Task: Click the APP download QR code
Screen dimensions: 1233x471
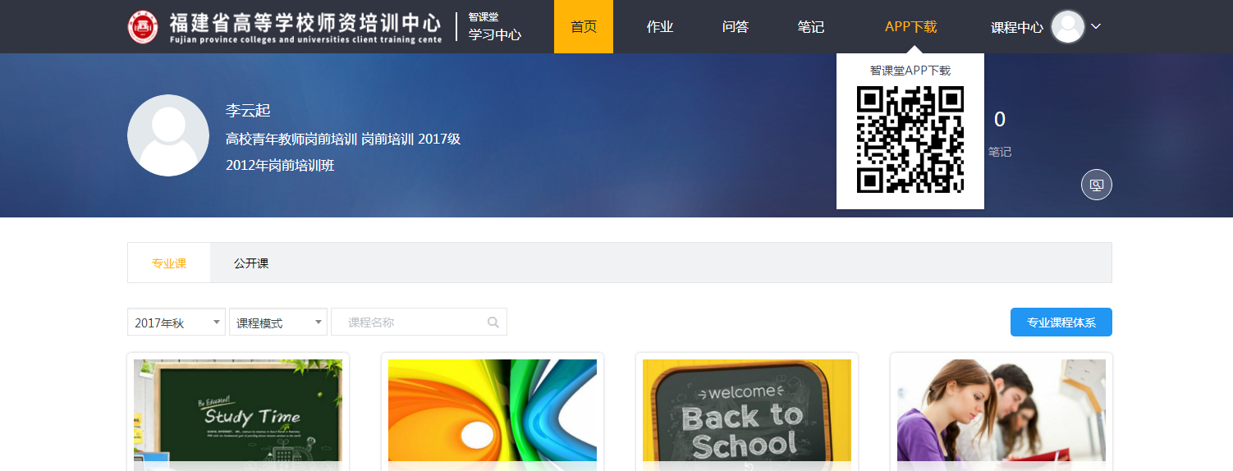Action: coord(910,139)
